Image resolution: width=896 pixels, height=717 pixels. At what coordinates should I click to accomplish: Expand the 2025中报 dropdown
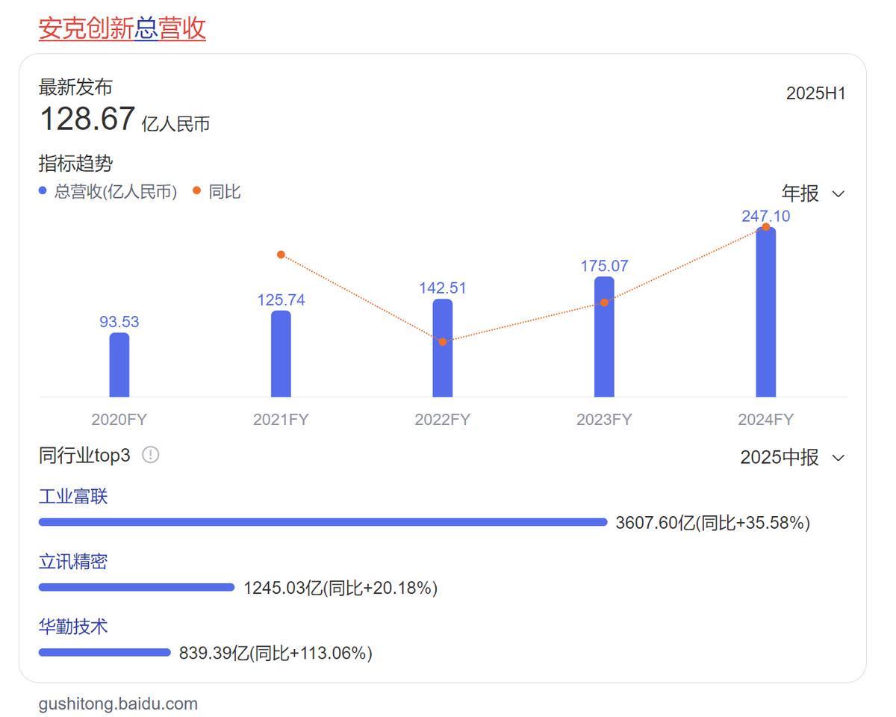(792, 457)
